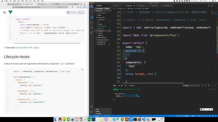Open Run and Debug view in VS Code

(92, 22)
